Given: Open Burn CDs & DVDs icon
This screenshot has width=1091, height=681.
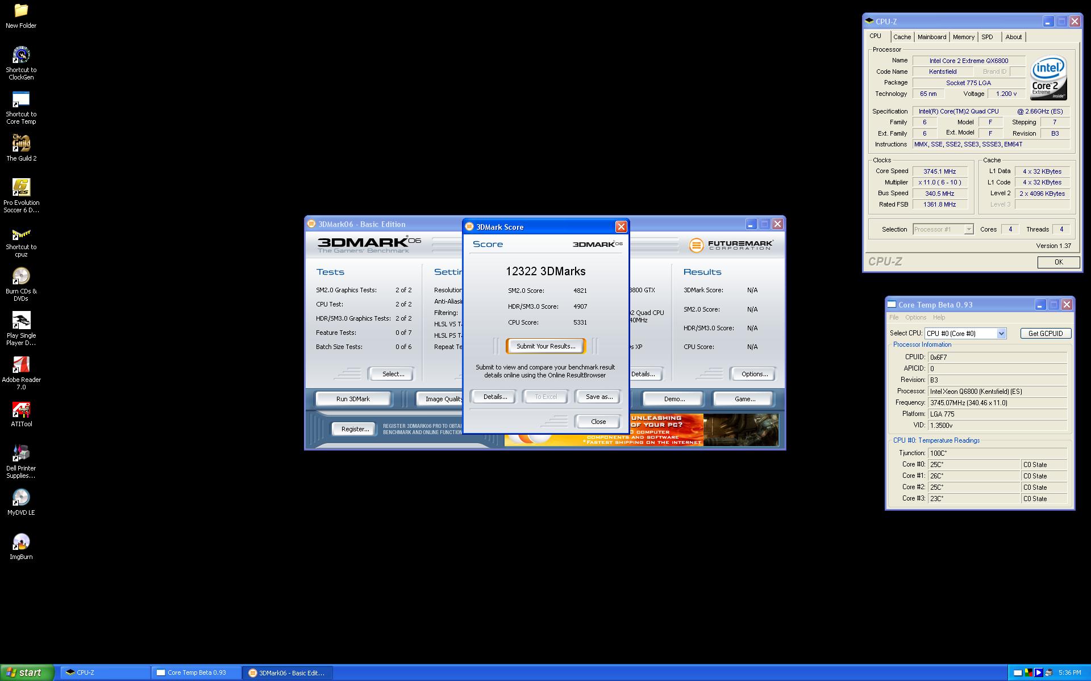Looking at the screenshot, I should (x=21, y=284).
